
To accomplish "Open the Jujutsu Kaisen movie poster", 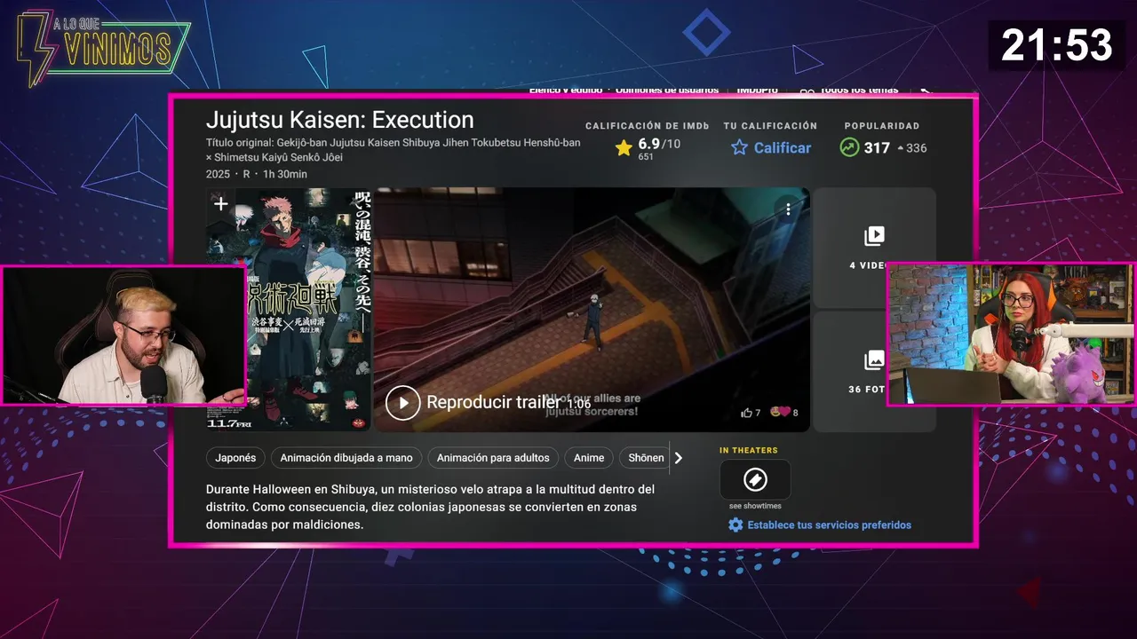I will 289,310.
